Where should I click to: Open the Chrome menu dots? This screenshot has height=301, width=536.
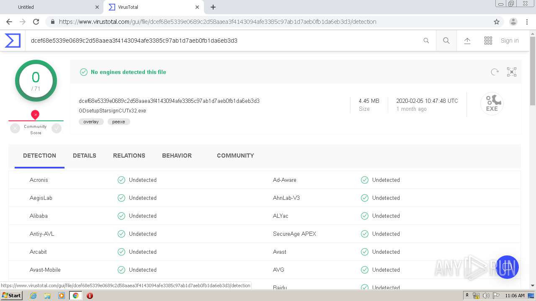pyautogui.click(x=527, y=22)
